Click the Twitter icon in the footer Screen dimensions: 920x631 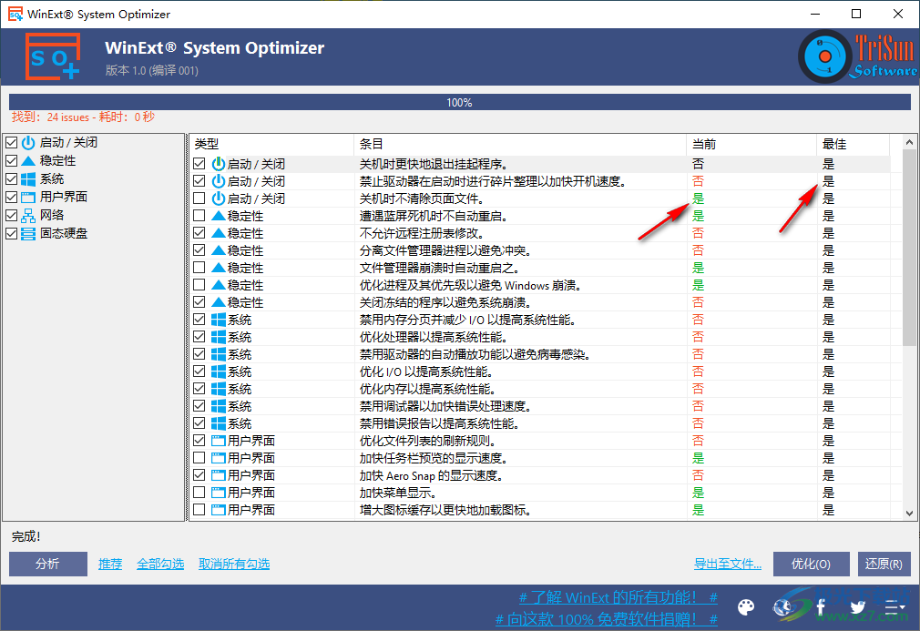(857, 606)
